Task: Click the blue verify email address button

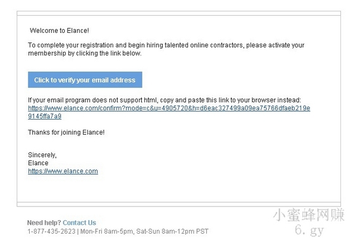Action: pyautogui.click(x=85, y=80)
